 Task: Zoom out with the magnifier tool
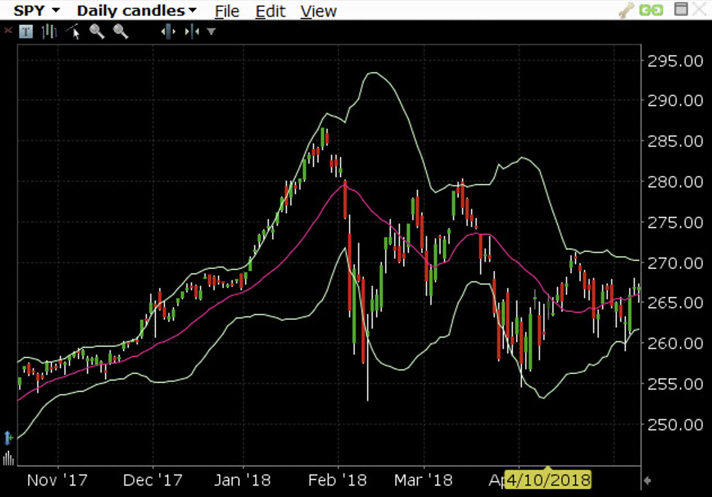[x=121, y=32]
